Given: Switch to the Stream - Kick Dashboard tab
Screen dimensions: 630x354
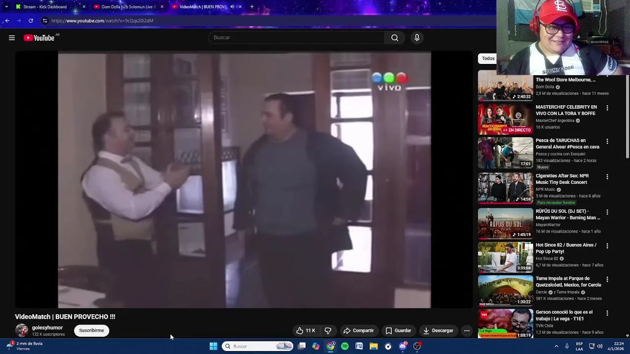Looking at the screenshot, I should pos(50,7).
